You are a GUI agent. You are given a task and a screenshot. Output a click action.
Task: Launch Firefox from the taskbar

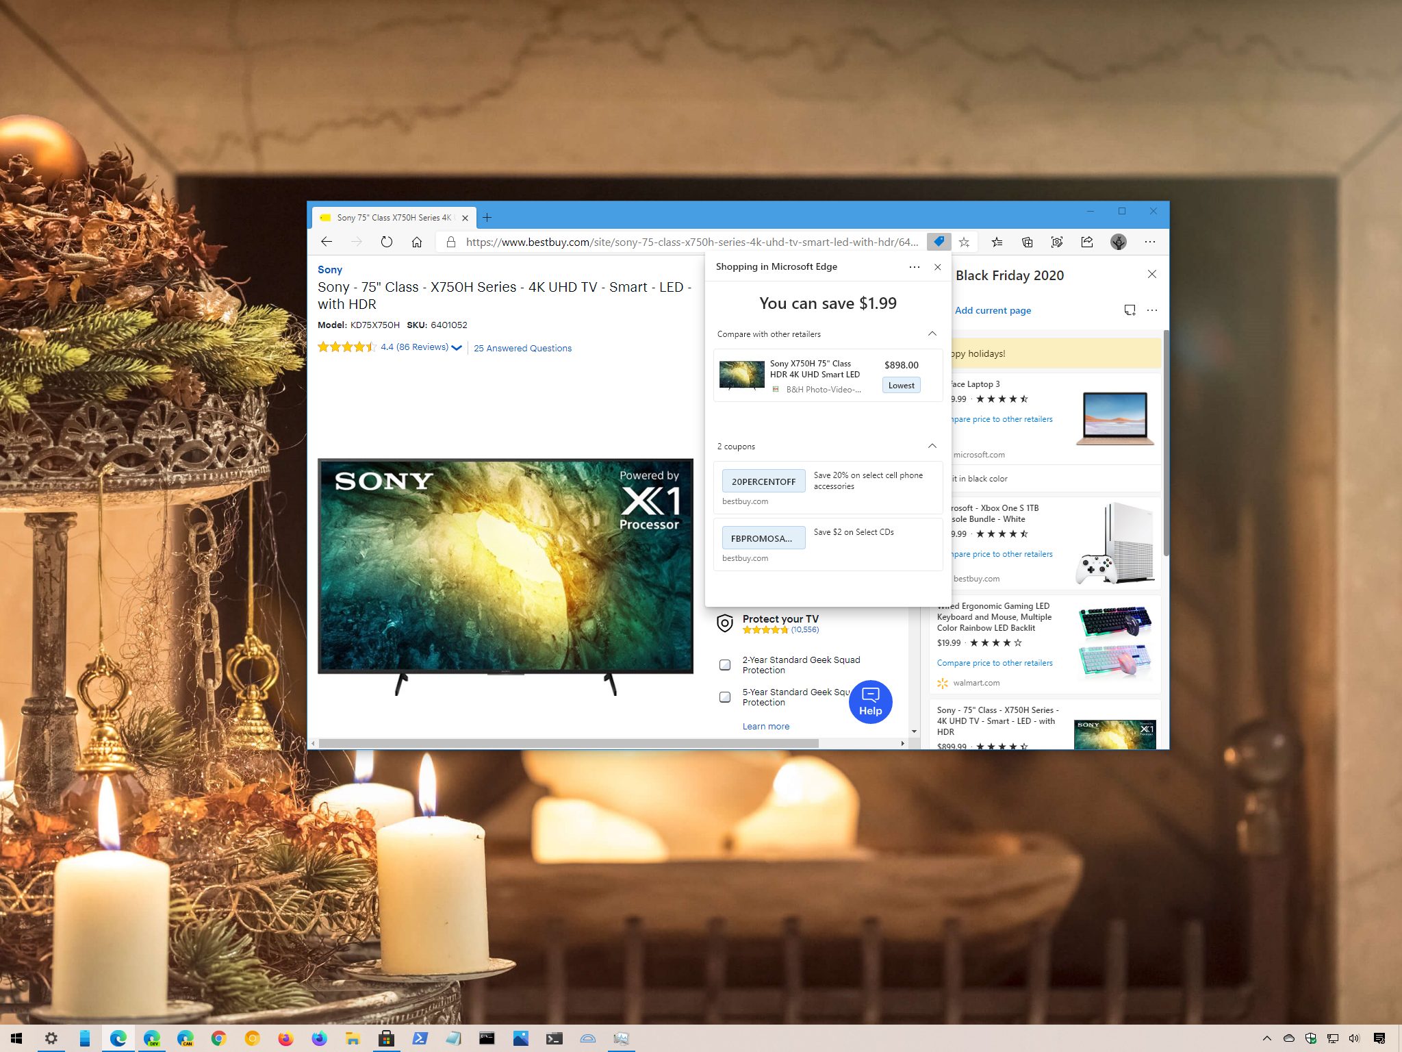(285, 1038)
